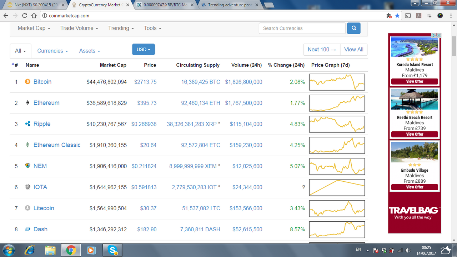Viewport: 457px width, 257px height.
Task: Click the Ethereum logo icon
Action: point(27,103)
